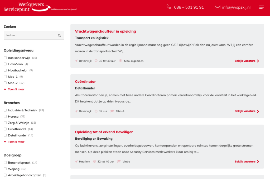Click location icon beside Haarlem
Screen dimensions: 270x179
click(x=76, y=162)
